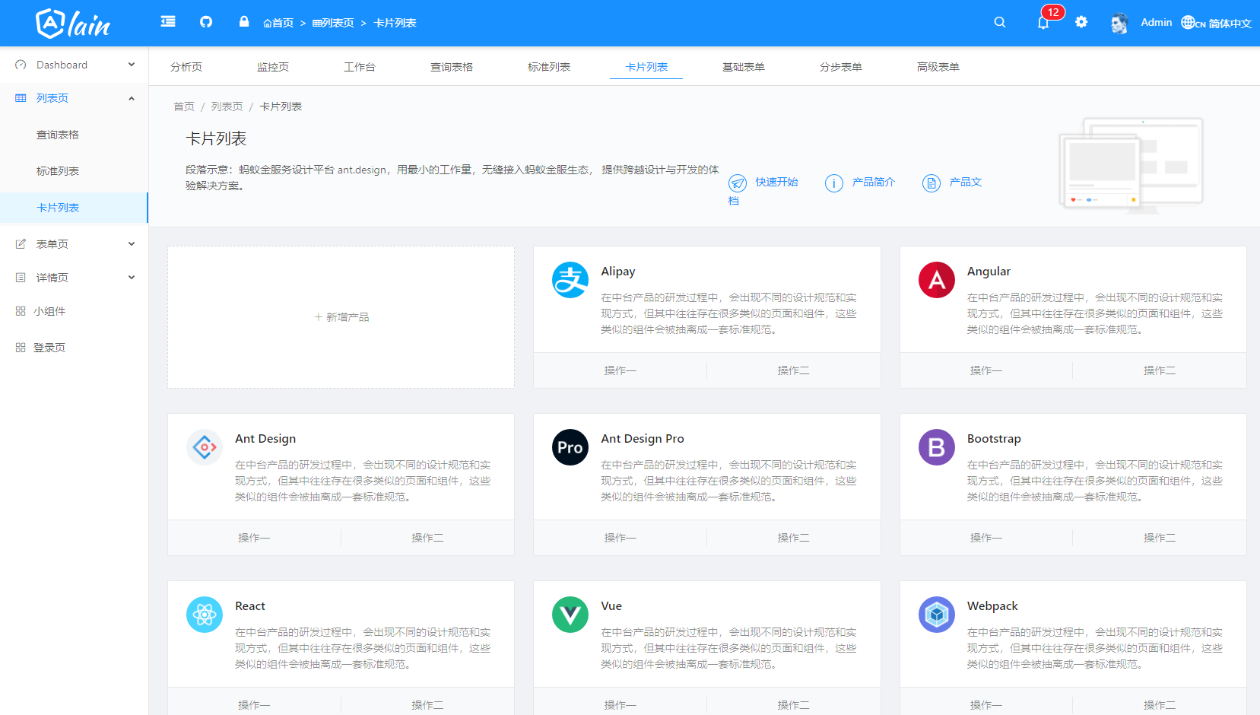Image resolution: width=1260 pixels, height=715 pixels.
Task: Click 操作二 on the Alipay card
Action: [x=794, y=370]
